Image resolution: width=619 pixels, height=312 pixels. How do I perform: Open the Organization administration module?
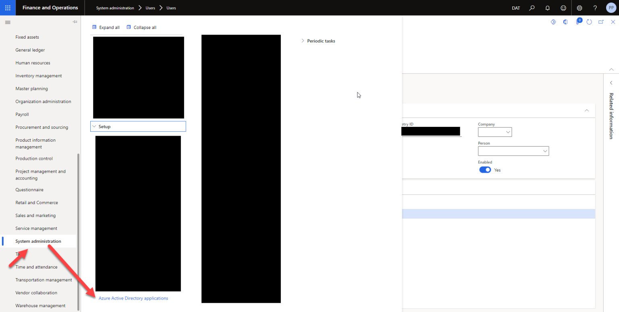coord(43,101)
